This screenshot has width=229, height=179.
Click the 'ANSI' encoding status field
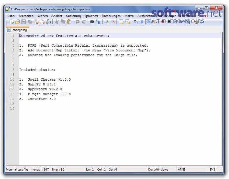181,169
